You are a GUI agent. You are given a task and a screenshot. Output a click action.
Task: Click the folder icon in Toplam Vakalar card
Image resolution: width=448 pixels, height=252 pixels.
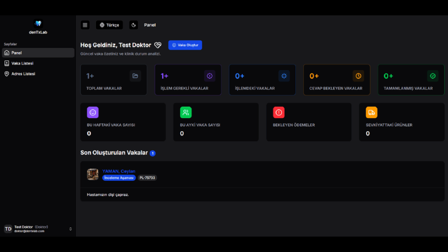pos(135,76)
